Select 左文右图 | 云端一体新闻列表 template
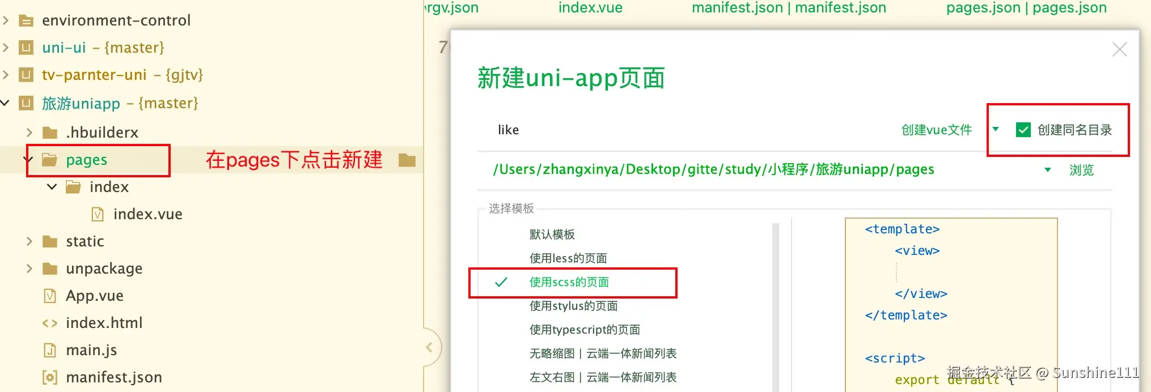This screenshot has height=392, width=1151. click(x=603, y=377)
